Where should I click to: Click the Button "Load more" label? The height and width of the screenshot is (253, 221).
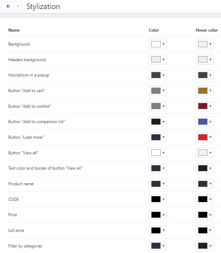pos(26,137)
